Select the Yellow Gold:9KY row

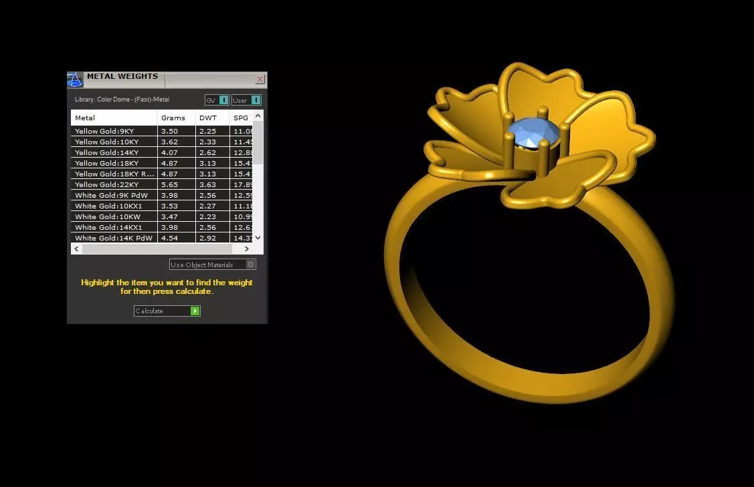pyautogui.click(x=162, y=131)
